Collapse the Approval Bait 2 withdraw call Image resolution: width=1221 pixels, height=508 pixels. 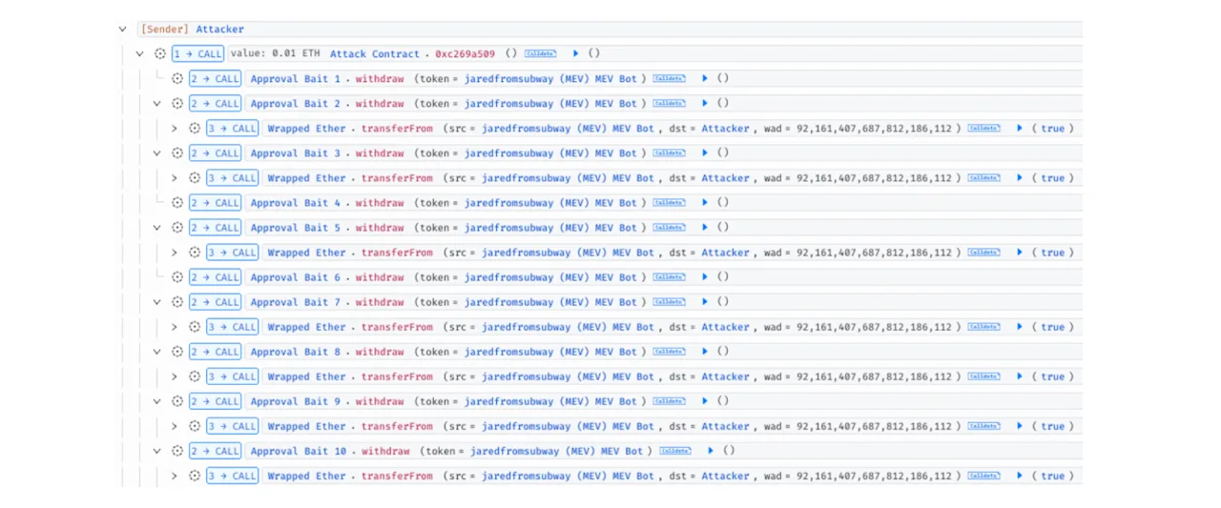pos(157,104)
